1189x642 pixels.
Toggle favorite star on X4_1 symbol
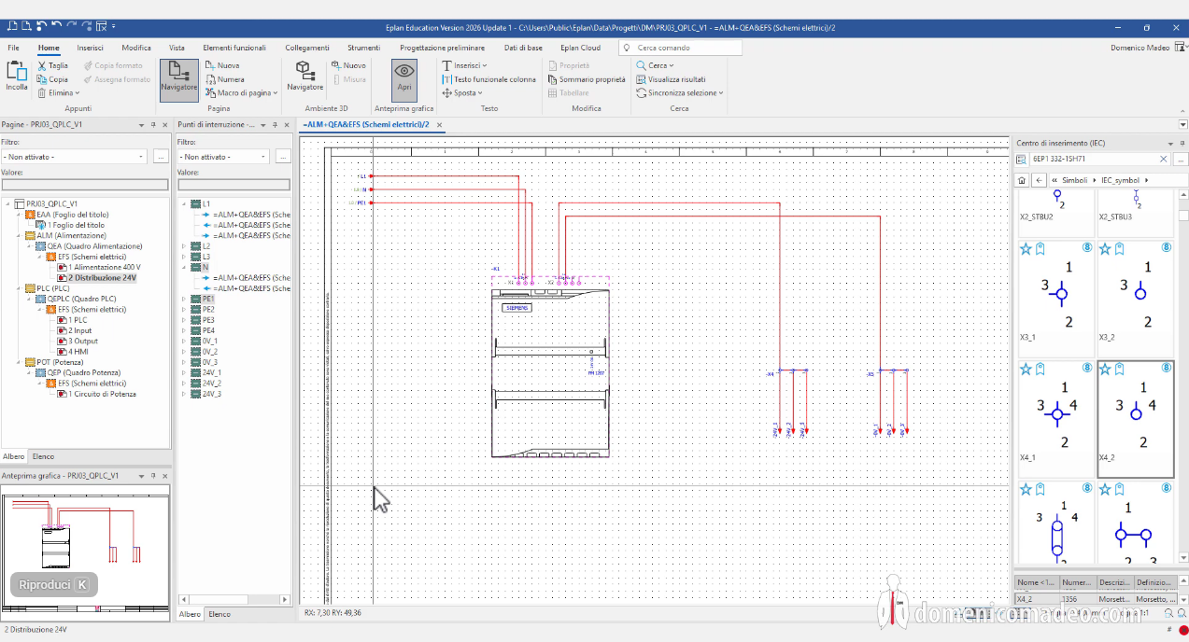[x=1026, y=369]
